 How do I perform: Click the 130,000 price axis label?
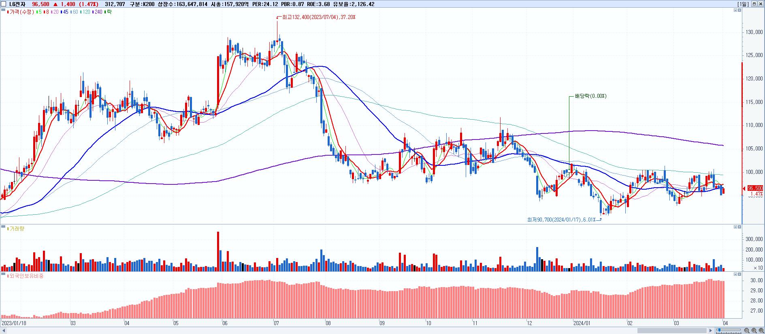point(754,32)
